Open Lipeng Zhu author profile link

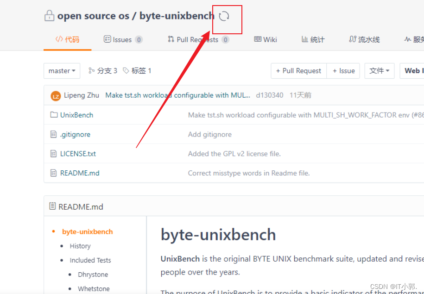(82, 95)
